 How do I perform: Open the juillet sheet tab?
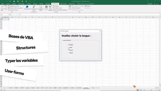[x=55, y=88]
